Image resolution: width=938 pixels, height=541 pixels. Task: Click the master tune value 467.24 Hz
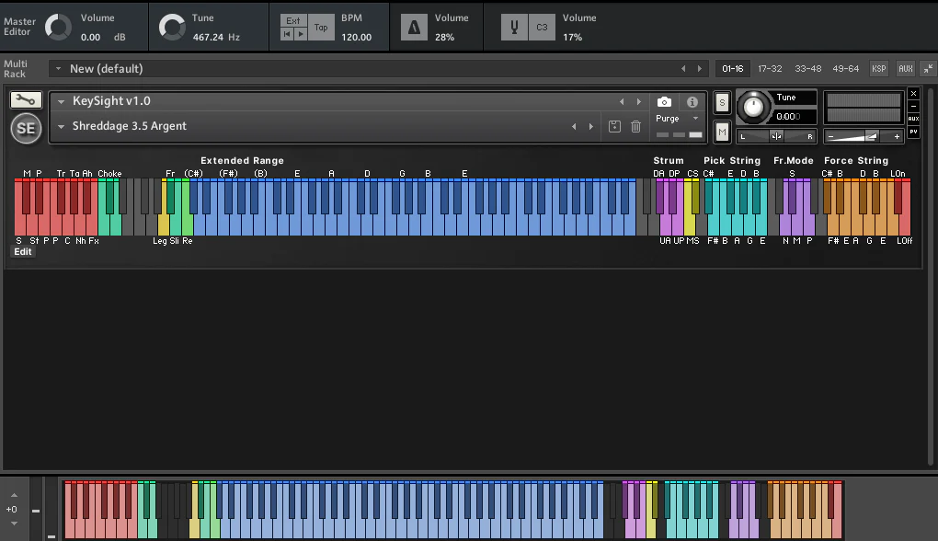point(216,37)
